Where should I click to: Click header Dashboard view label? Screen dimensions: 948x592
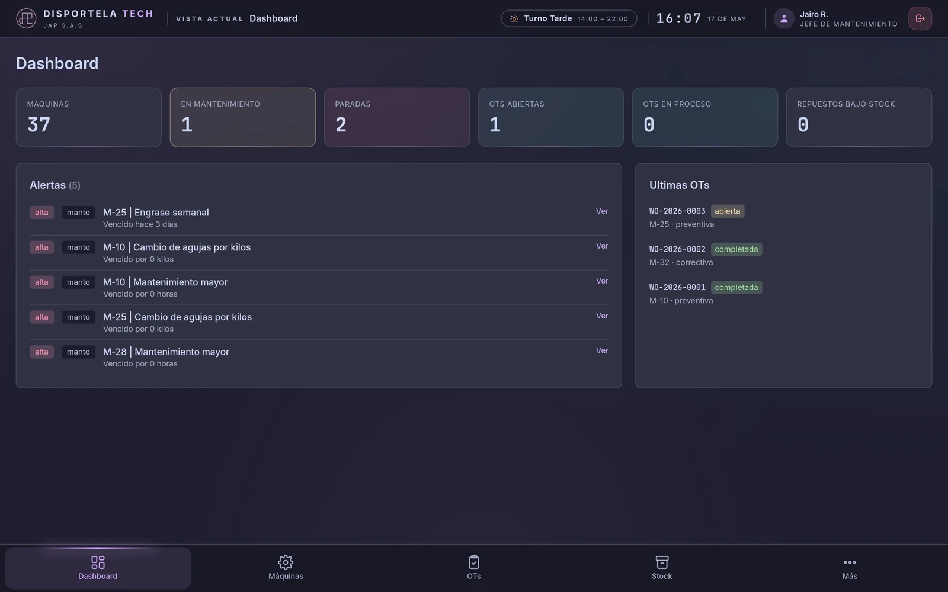(273, 18)
